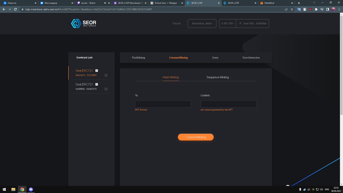343x193 pixels.
Task: Open the share icon for contract 0xb22a73...3CD26f87
Action: tap(106, 75)
